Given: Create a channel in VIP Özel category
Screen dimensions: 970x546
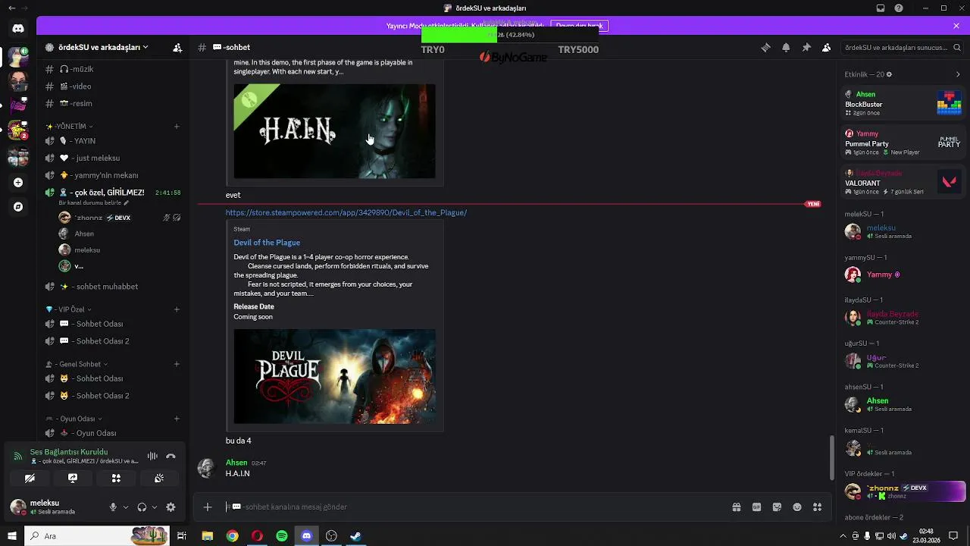Looking at the screenshot, I should [177, 309].
